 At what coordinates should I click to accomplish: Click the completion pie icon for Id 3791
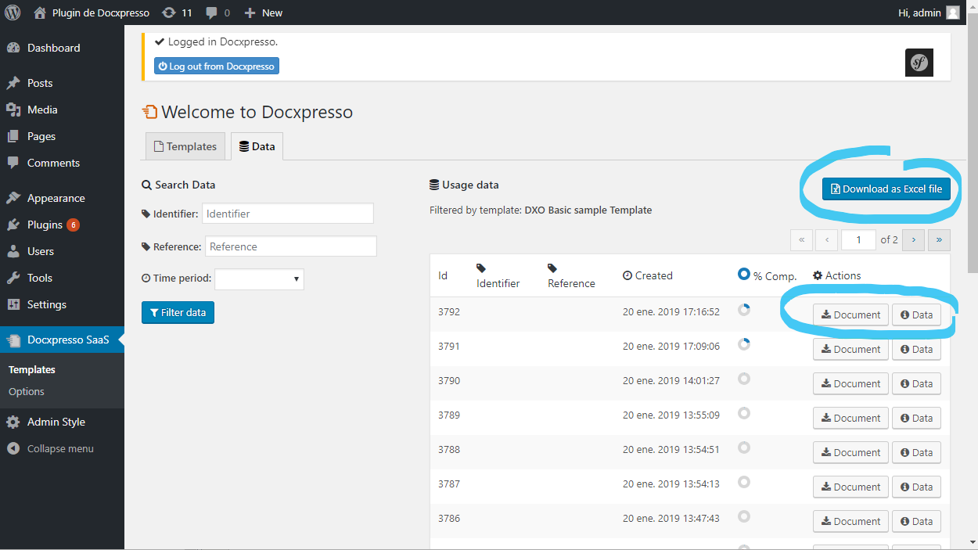744,344
